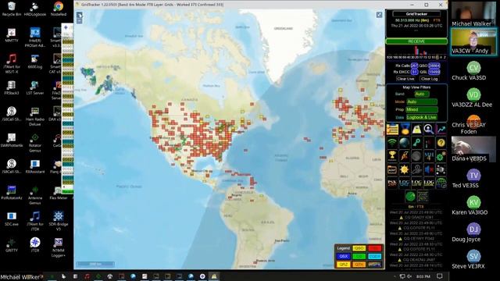Viewport: 500px width, 281px height.
Task: Click the yellow QRZ legend swatch
Action: pos(343,264)
